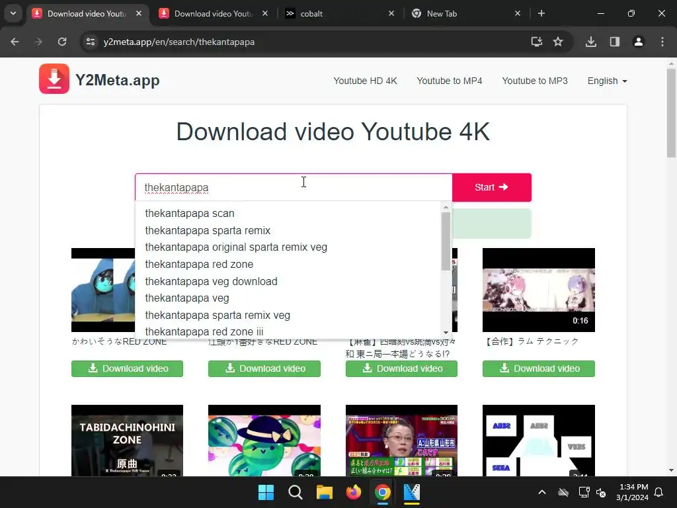
Task: Click Download video under ラム テクニック
Action: click(538, 368)
